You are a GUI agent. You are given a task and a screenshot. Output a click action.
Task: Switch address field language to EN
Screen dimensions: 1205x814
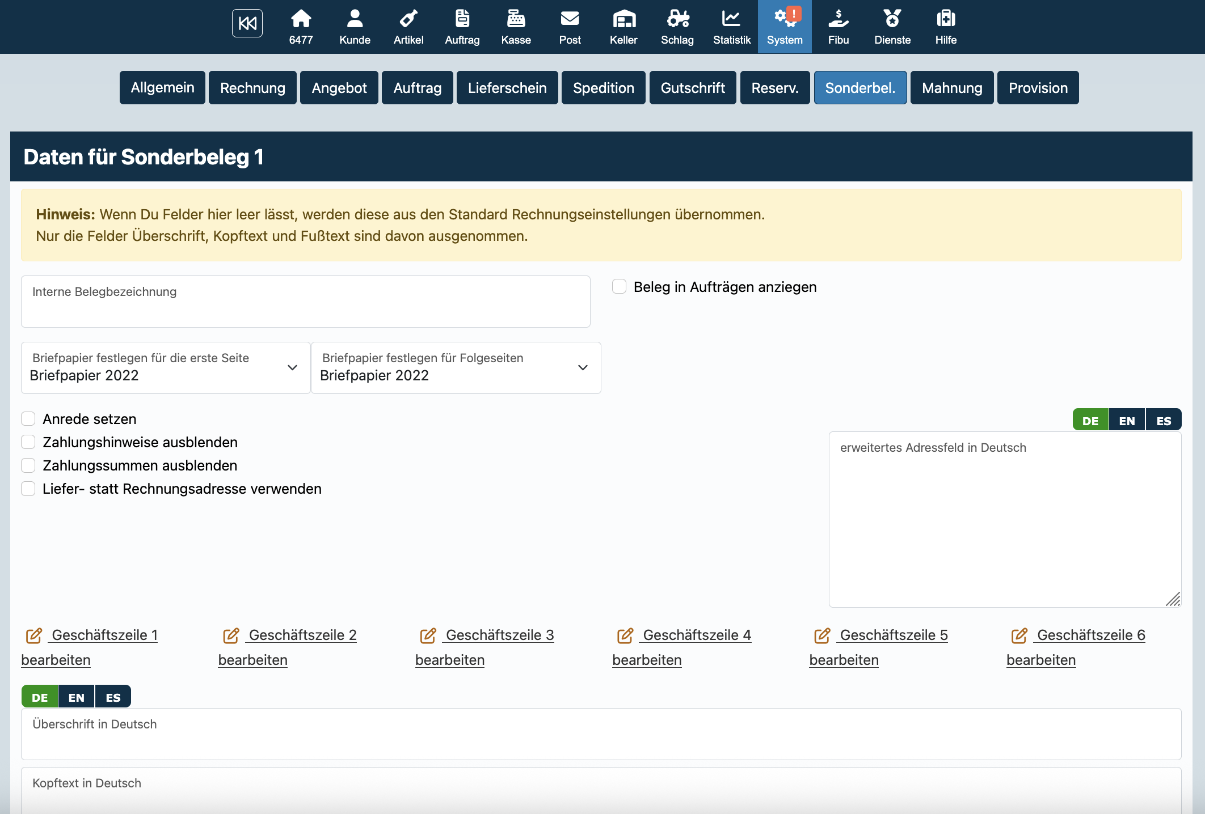(x=1127, y=420)
